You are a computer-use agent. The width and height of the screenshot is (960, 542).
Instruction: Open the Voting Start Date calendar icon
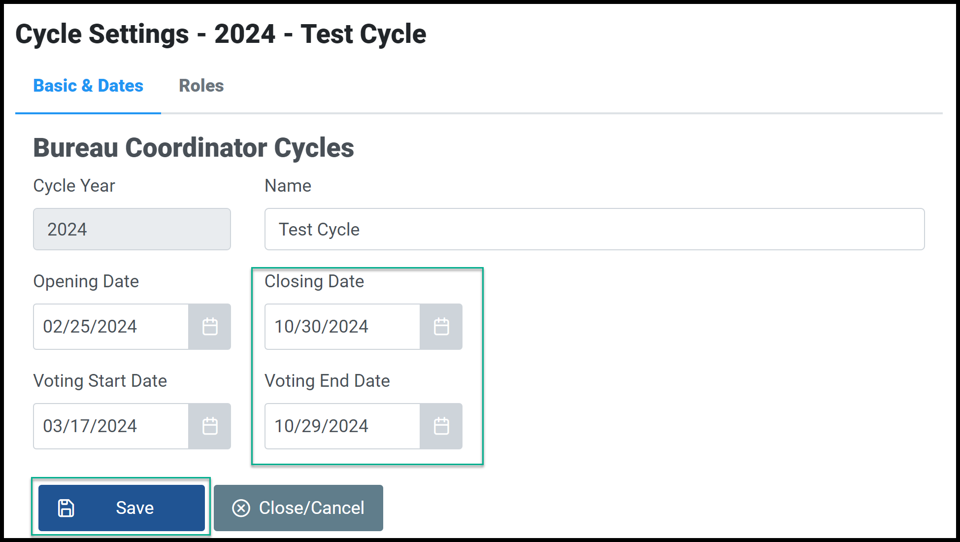pyautogui.click(x=210, y=426)
